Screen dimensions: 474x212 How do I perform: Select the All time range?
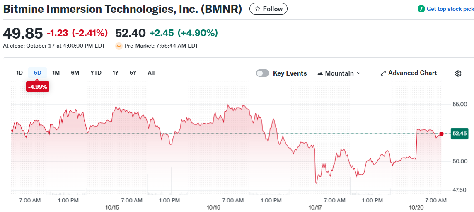151,73
